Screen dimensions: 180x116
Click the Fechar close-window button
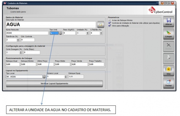(169, 83)
